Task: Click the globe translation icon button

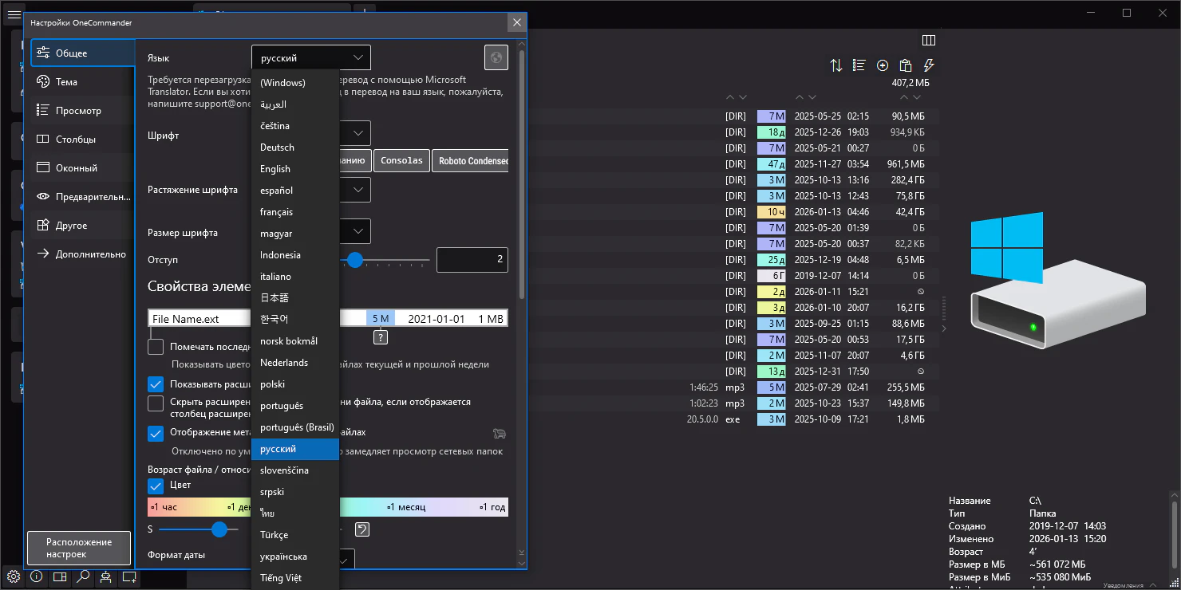Action: [496, 57]
